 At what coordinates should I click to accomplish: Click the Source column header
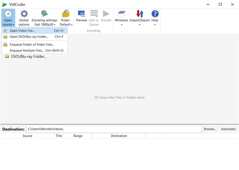coord(27,136)
